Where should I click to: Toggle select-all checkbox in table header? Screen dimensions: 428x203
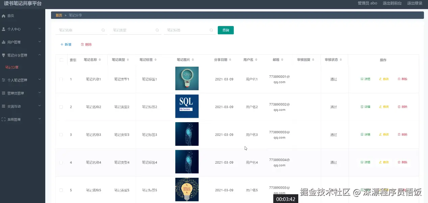61,60
